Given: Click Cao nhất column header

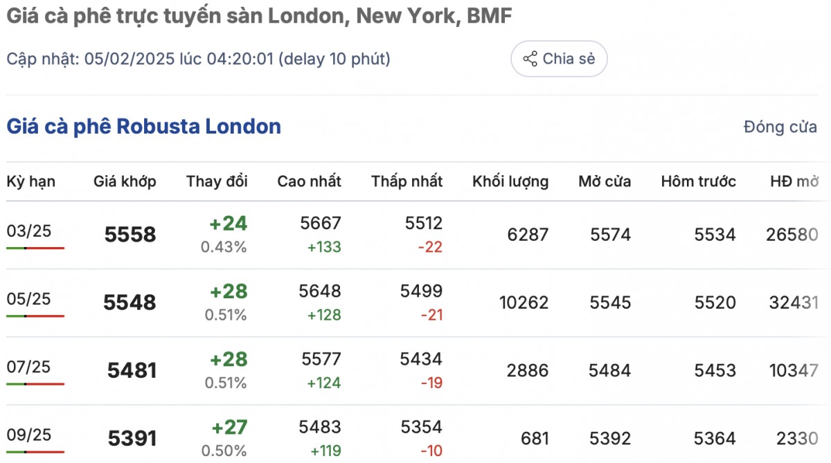Looking at the screenshot, I should pos(309,181).
